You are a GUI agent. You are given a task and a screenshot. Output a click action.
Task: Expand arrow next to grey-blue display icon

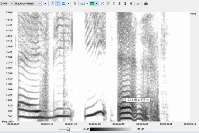tap(87, 4)
